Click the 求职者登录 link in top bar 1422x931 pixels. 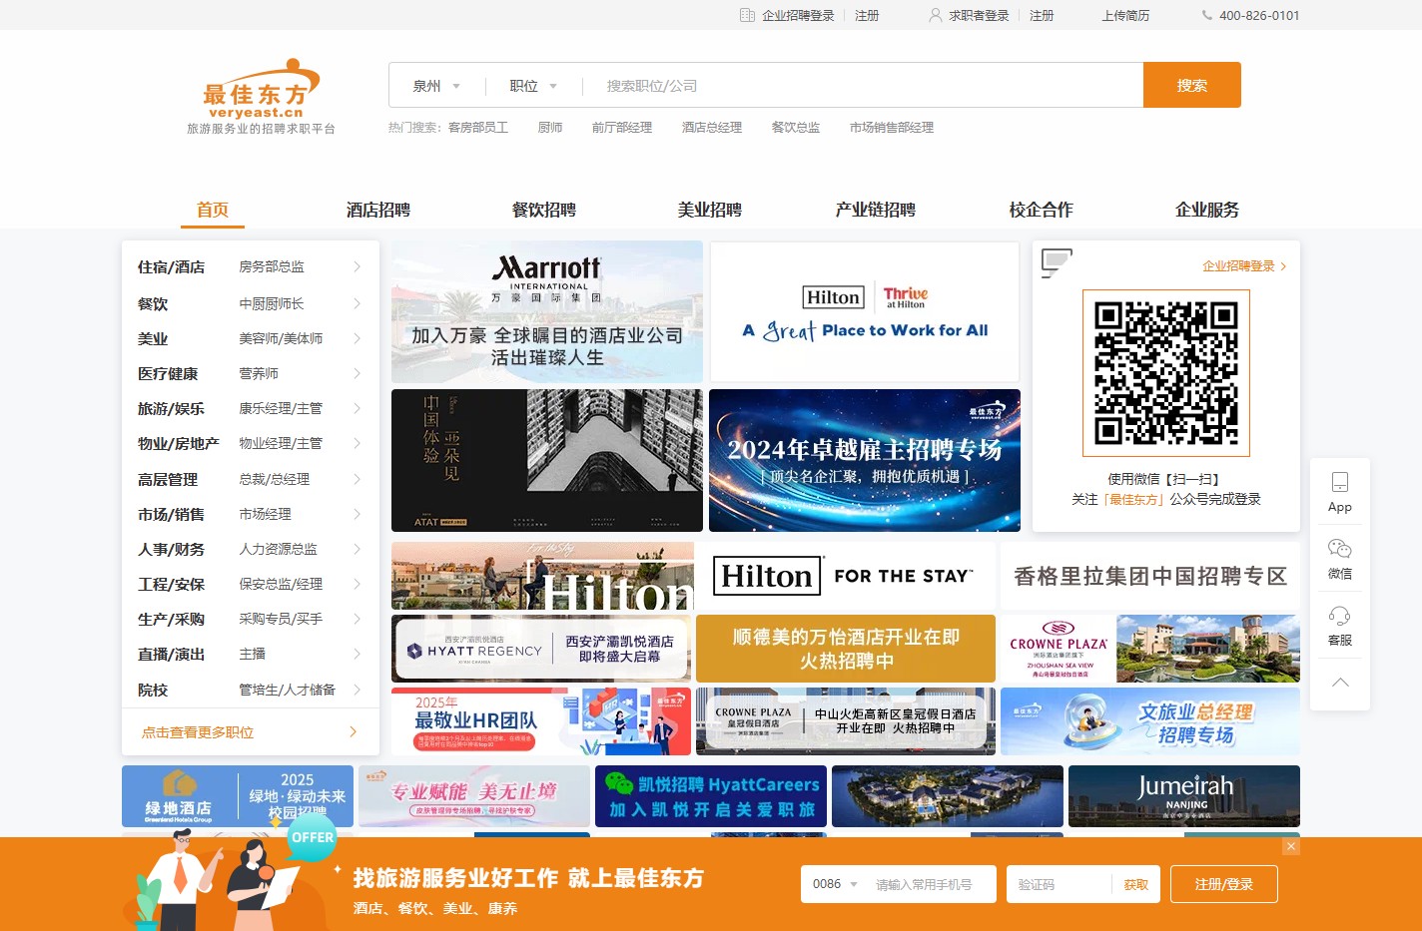click(979, 15)
